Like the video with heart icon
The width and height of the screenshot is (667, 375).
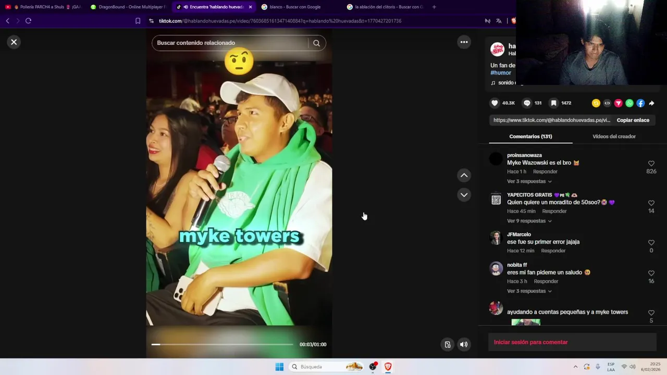tap(495, 103)
